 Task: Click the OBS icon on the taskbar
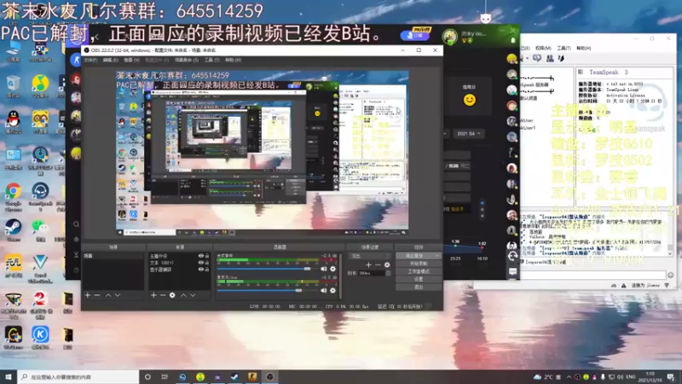pyautogui.click(x=269, y=376)
